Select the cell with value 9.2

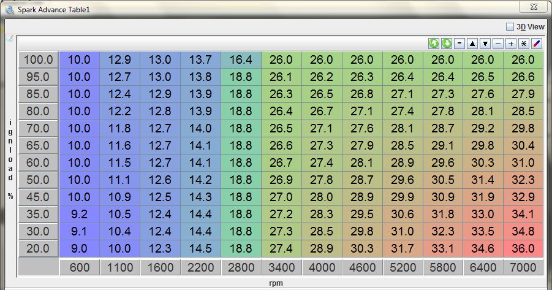[79, 214]
